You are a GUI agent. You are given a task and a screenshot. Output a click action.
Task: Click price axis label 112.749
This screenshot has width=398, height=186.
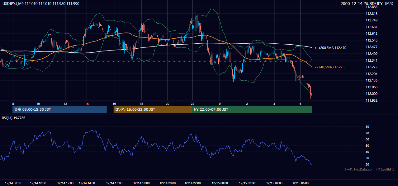point(372,20)
